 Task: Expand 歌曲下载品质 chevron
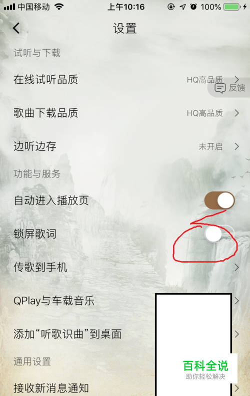tap(236, 113)
